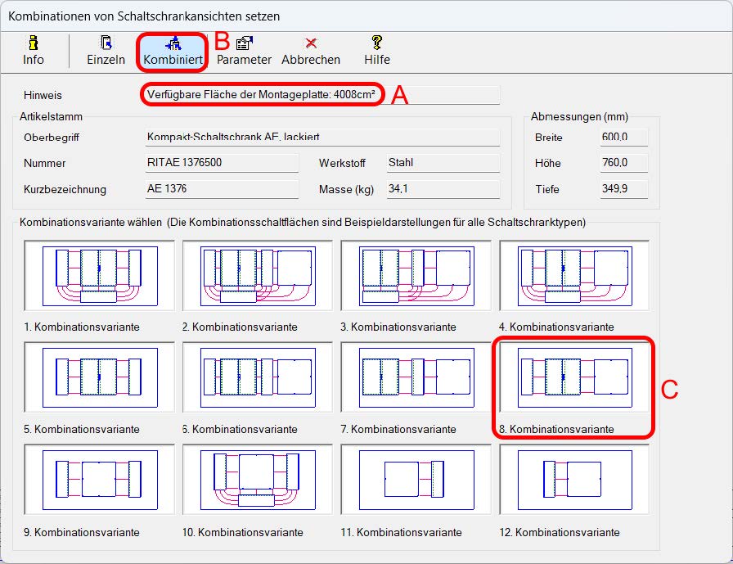Click the 9. Kombinationsvariante thumbnail
733x564 pixels.
coord(98,479)
